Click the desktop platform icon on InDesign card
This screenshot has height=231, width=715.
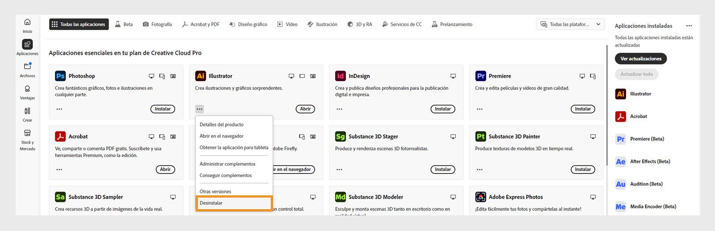(453, 76)
